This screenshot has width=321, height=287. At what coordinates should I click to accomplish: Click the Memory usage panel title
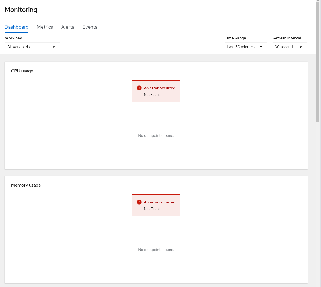(x=26, y=185)
